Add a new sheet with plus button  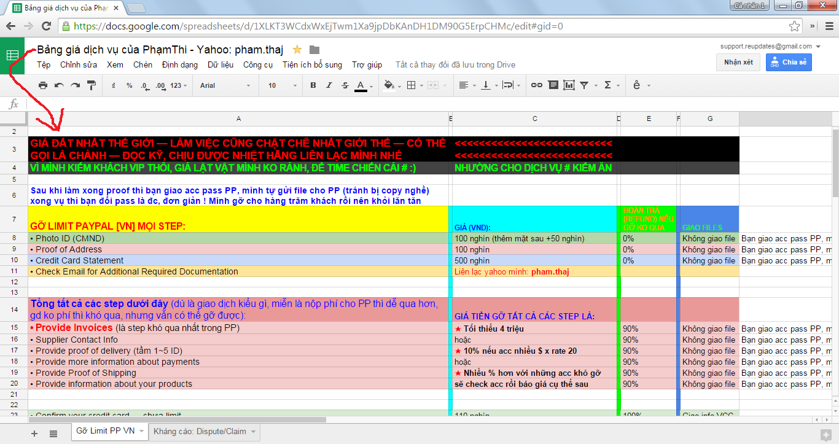34,433
